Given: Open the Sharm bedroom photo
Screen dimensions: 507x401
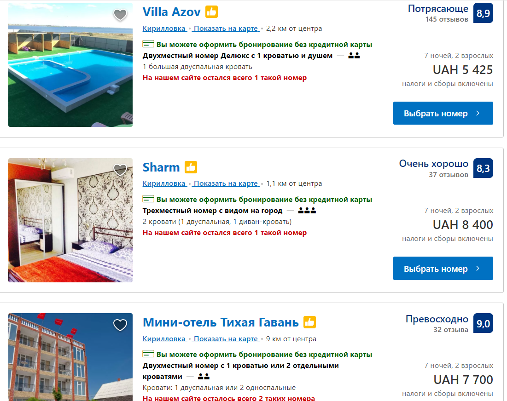Looking at the screenshot, I should tap(70, 220).
